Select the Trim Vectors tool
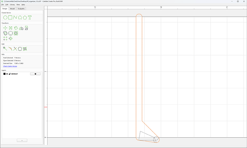Screen dimensions: 247x148 point(15,49)
